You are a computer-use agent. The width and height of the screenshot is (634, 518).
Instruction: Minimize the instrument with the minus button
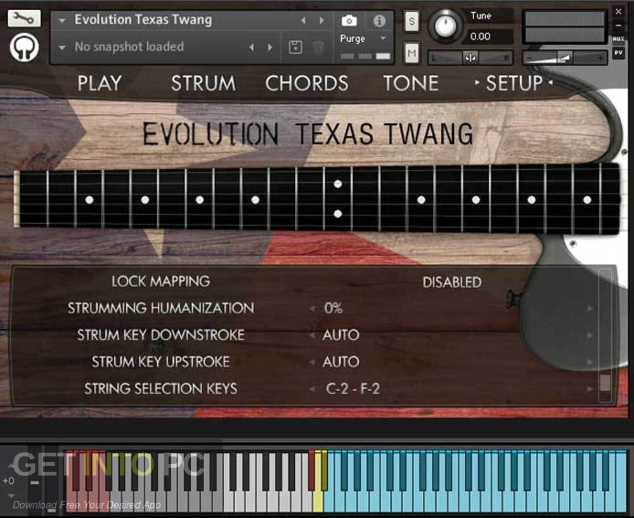click(618, 25)
